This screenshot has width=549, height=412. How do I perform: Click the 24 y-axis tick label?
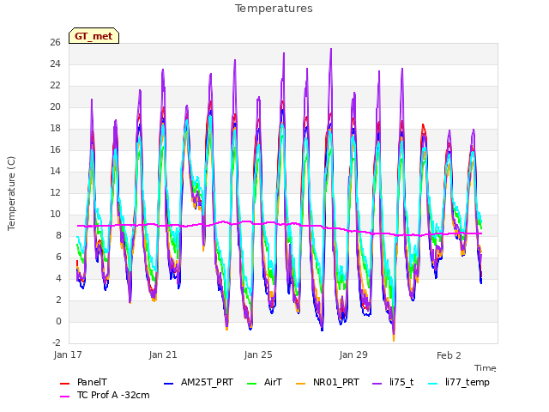pos(55,64)
